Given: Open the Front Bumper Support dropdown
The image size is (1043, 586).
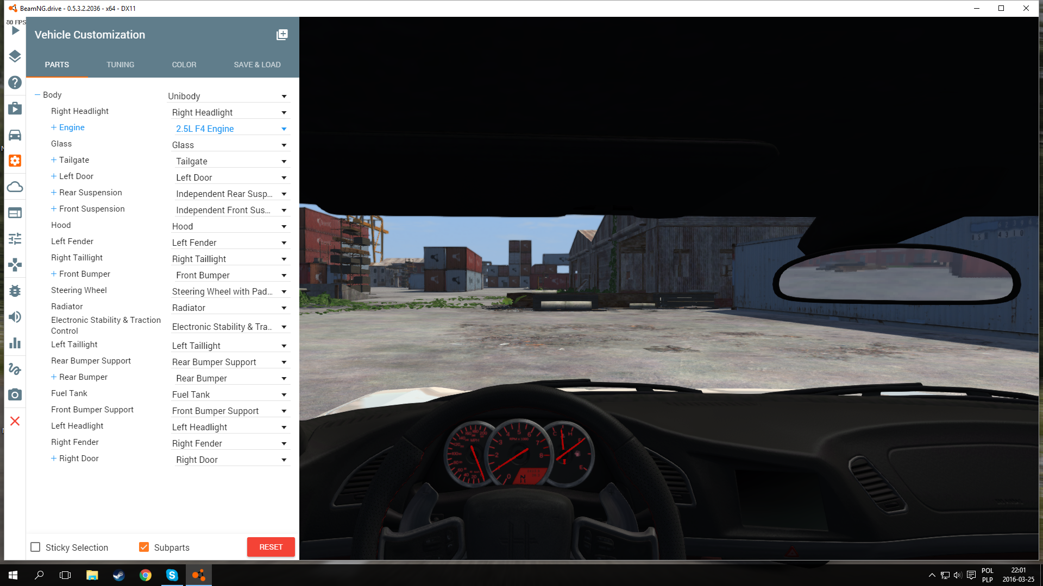Looking at the screenshot, I should coord(230,411).
